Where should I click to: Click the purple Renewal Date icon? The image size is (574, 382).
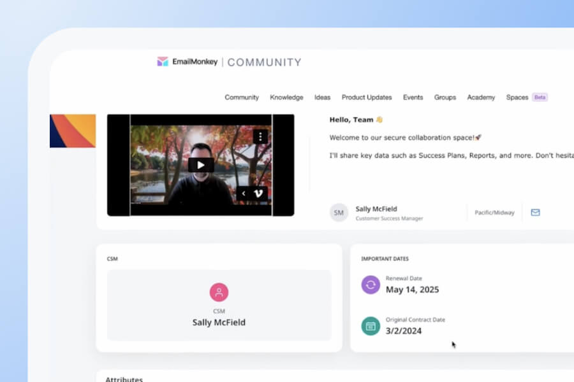[371, 285]
